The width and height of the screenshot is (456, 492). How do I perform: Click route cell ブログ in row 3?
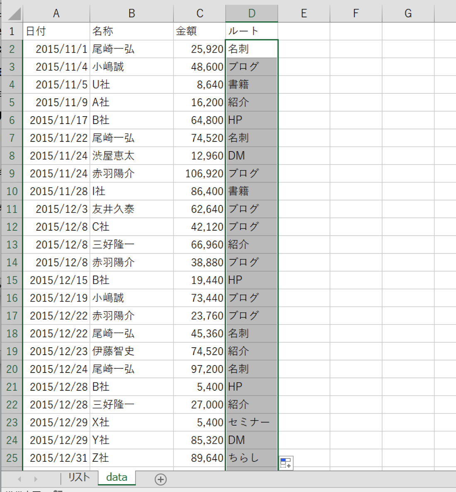point(252,67)
